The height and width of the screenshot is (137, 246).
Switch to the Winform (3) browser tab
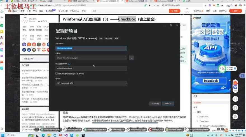pos(166,1)
